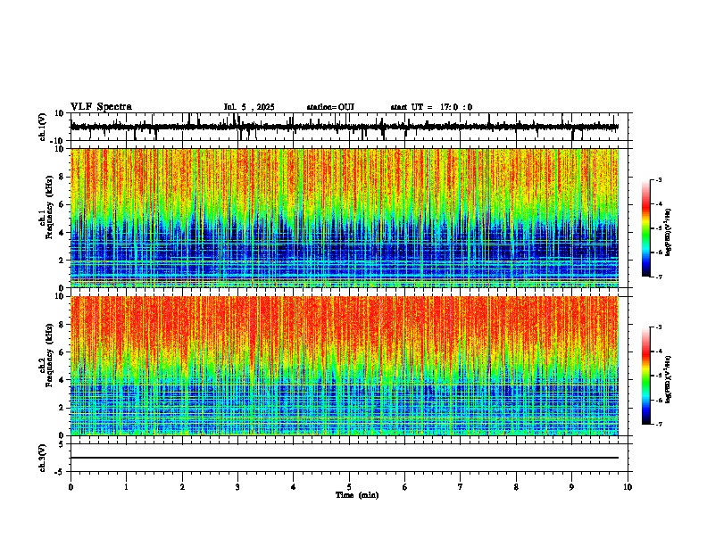Click the 'ch.2 Frequency (kHz)' axis label
707x546 pixels.
pyautogui.click(x=46, y=355)
